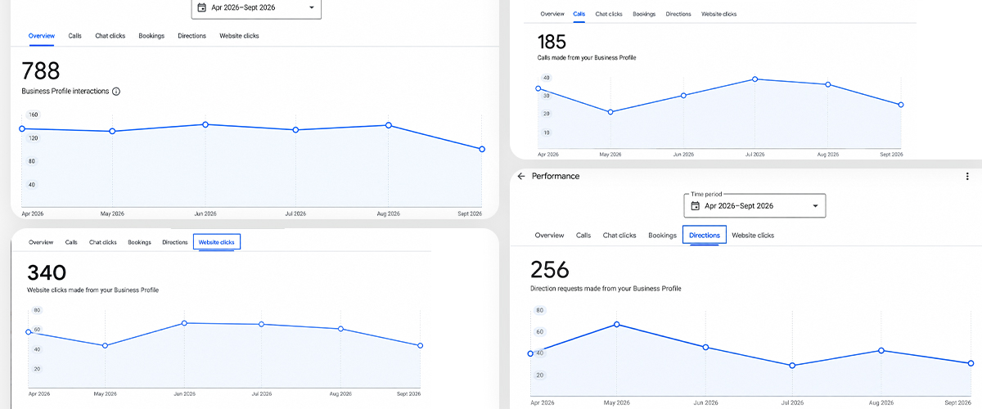
Task: Click the Apr 2026 point on the interactions chart
Action: click(x=22, y=128)
